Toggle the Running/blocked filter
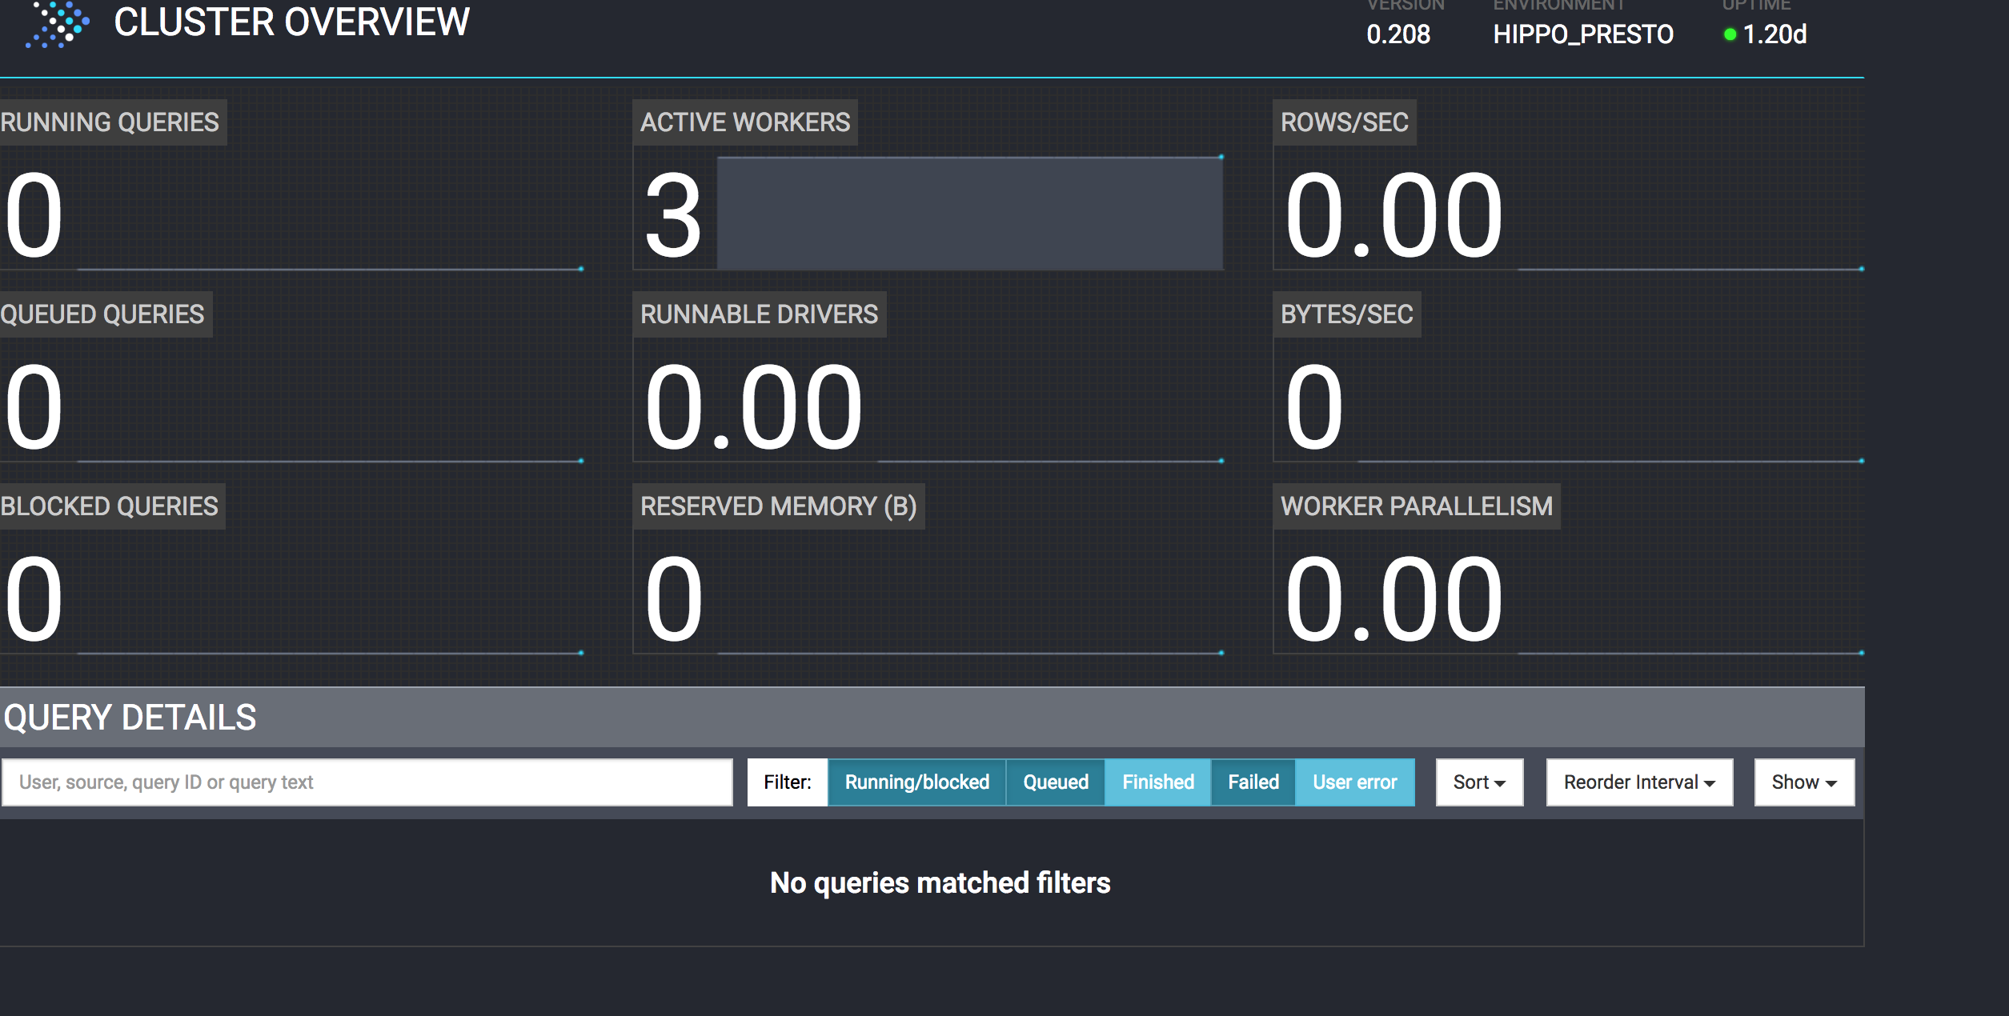 click(x=916, y=782)
